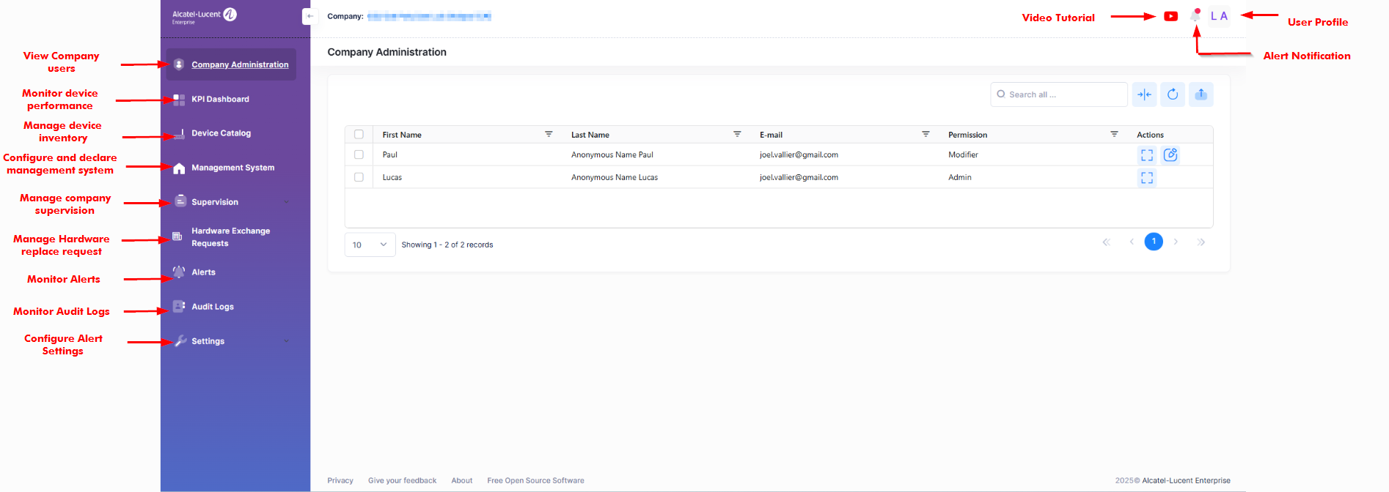Expand details for user Lucas
The width and height of the screenshot is (1389, 492).
tap(1147, 178)
